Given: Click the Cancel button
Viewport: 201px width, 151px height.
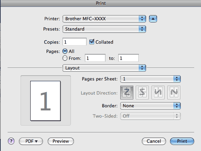Looking at the screenshot, I should [x=154, y=141].
